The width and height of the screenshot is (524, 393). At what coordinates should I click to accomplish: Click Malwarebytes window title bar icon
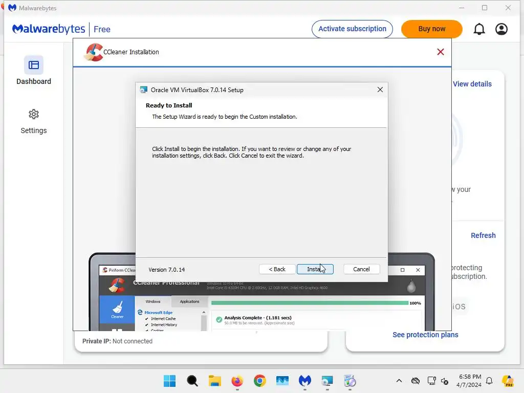pyautogui.click(x=12, y=8)
